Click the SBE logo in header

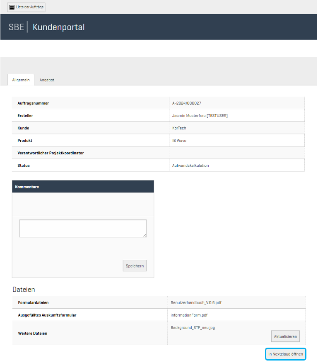[16, 27]
